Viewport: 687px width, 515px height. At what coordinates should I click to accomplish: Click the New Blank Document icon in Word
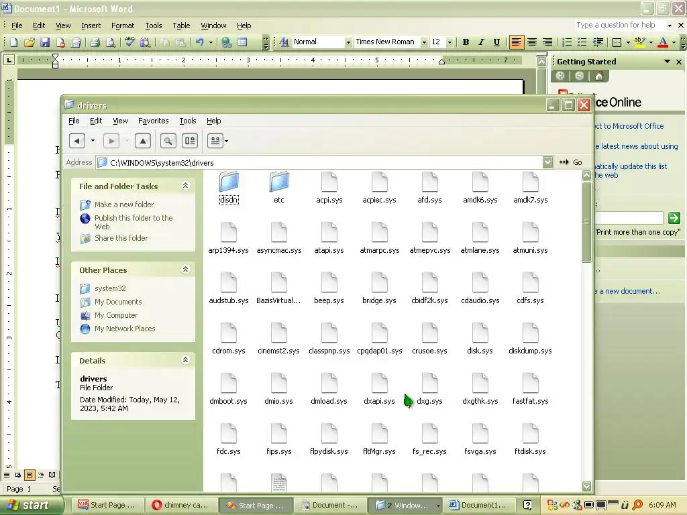tap(13, 42)
